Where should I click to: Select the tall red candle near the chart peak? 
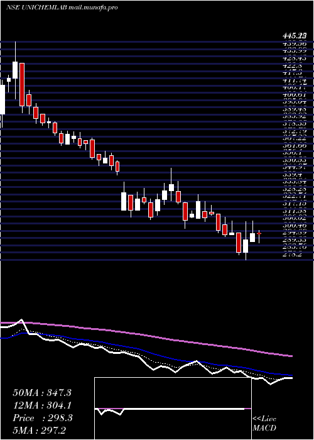click(22, 84)
